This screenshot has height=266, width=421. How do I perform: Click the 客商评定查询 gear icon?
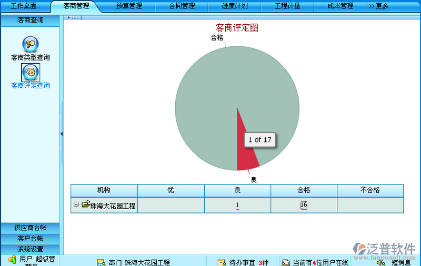click(30, 71)
